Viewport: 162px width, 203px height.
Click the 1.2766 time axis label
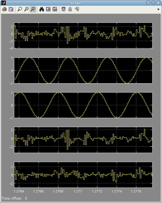38,191
